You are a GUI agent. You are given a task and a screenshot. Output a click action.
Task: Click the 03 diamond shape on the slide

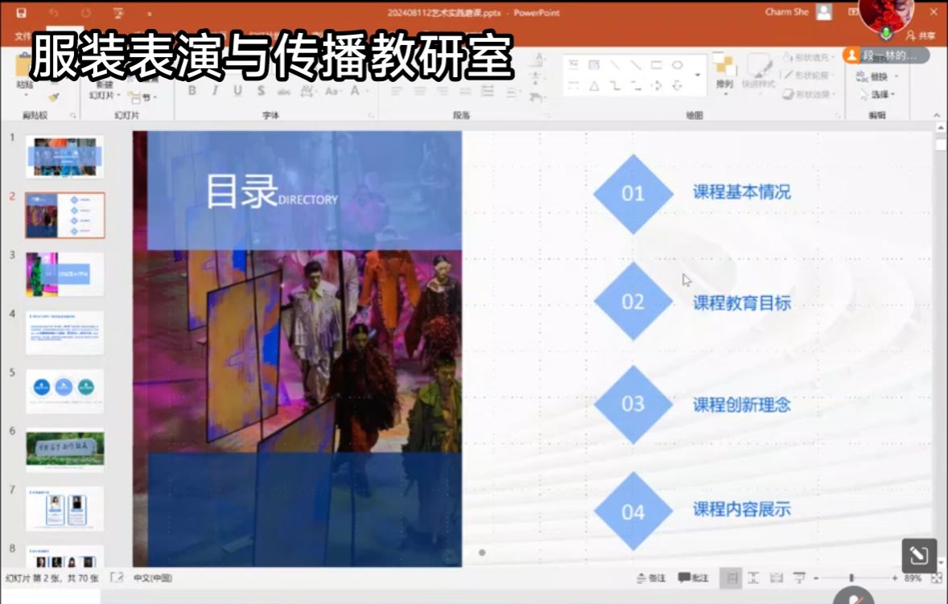(633, 404)
